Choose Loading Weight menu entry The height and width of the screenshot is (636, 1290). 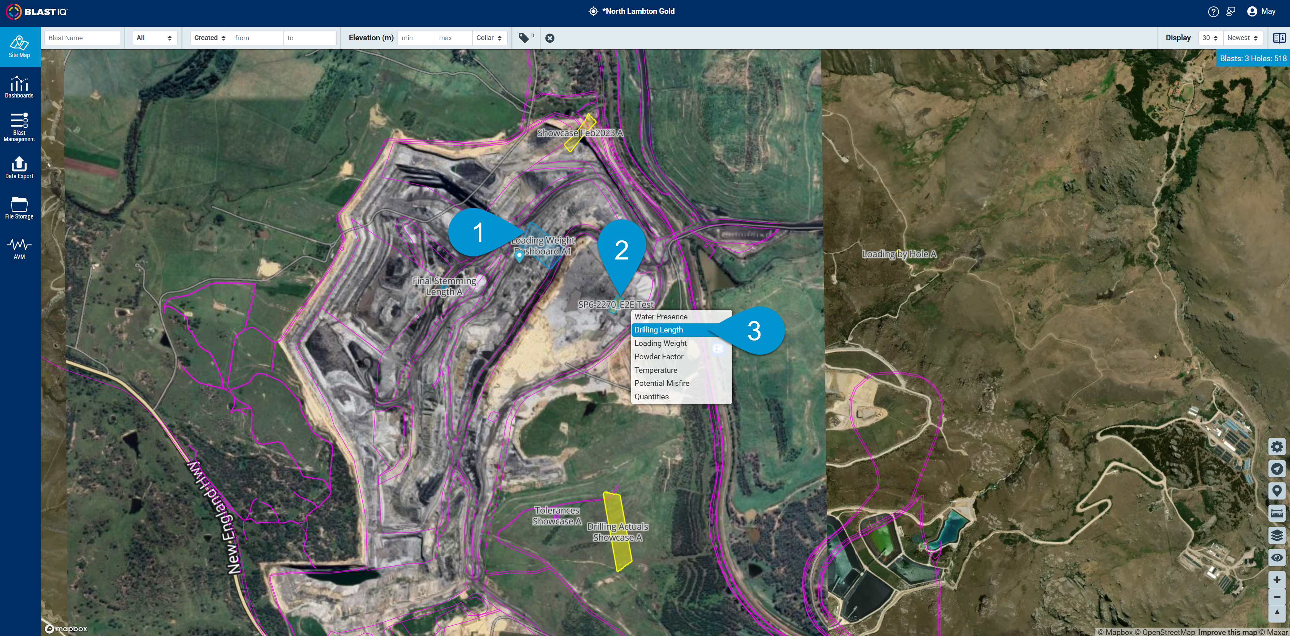coord(681,344)
